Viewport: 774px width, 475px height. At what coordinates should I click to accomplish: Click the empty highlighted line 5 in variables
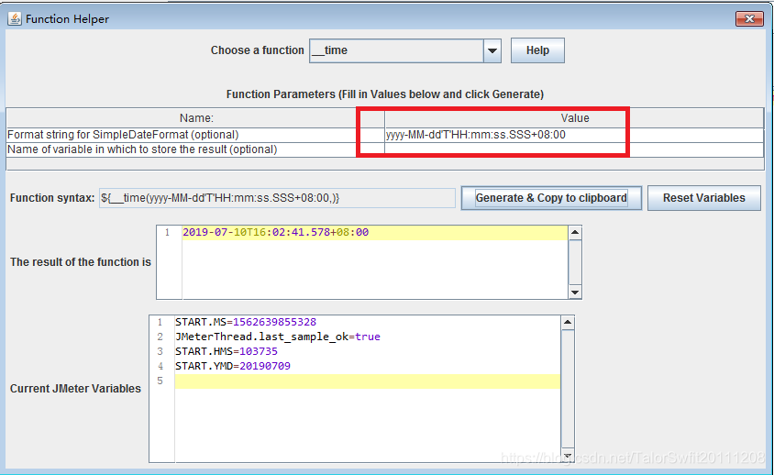point(367,381)
